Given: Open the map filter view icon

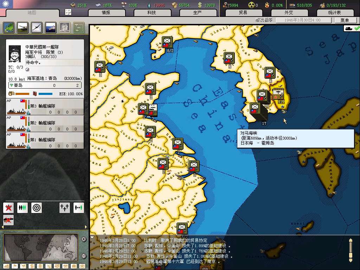Looking at the screenshot, I should tap(8, 27).
